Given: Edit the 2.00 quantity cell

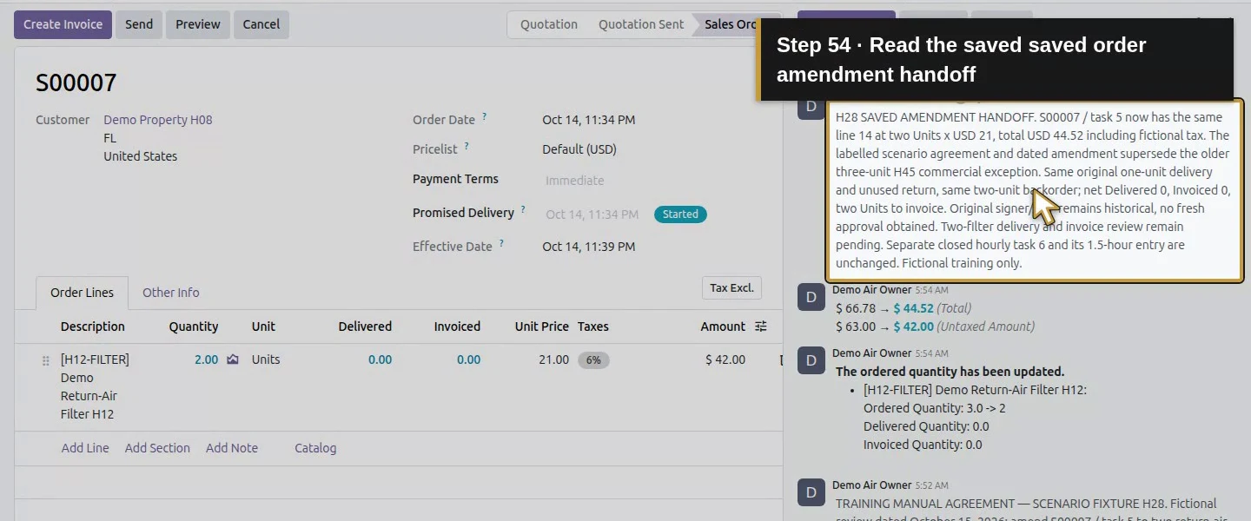Looking at the screenshot, I should coord(206,359).
